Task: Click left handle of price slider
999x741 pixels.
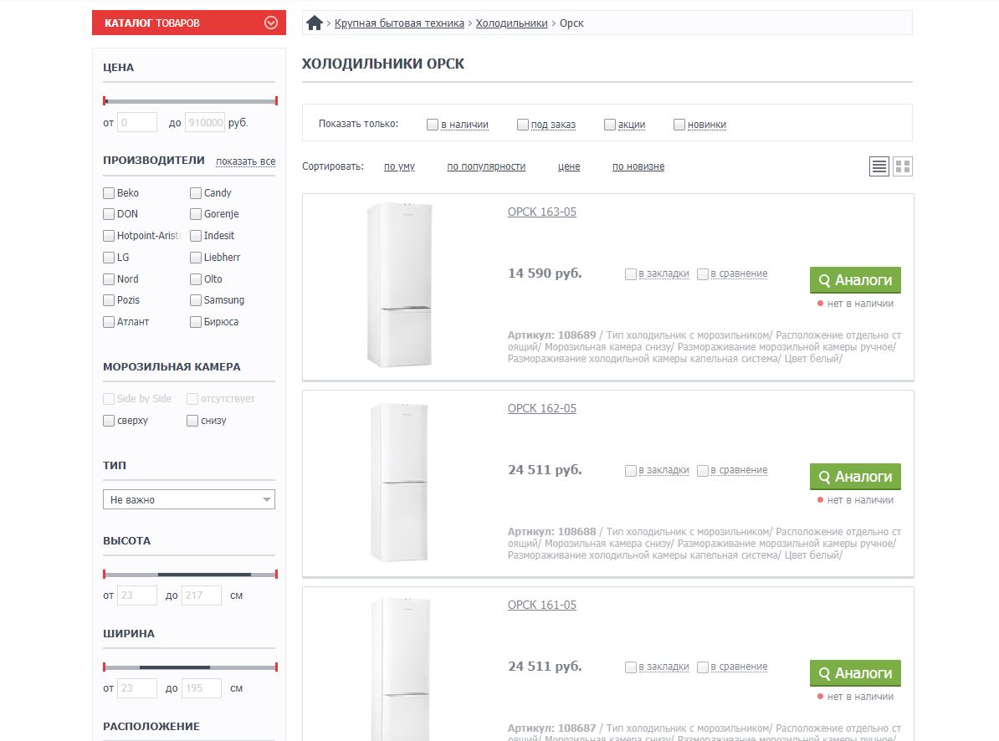Action: [x=105, y=100]
